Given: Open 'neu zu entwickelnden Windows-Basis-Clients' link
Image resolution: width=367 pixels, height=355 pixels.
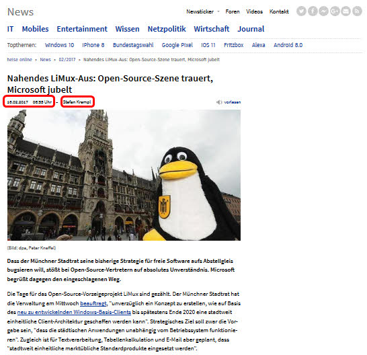Looking at the screenshot, I should 74,312.
